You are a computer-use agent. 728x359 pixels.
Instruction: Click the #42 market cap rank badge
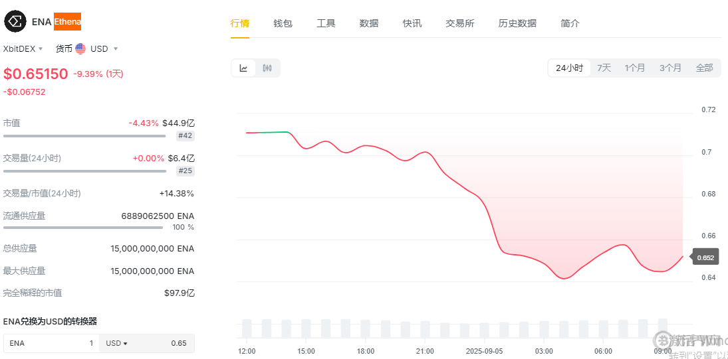click(x=185, y=136)
